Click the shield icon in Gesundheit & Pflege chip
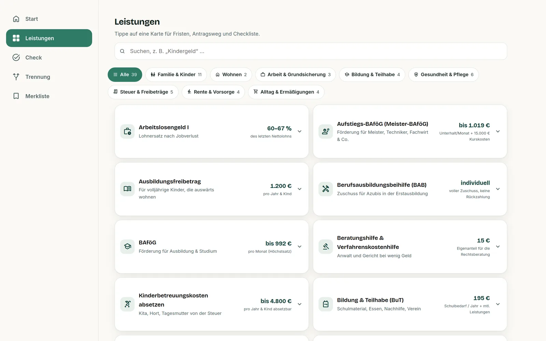The height and width of the screenshot is (341, 546). pos(416,75)
